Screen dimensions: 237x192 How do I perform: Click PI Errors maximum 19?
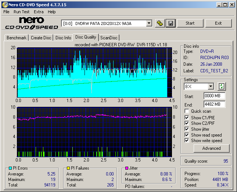point(53,180)
